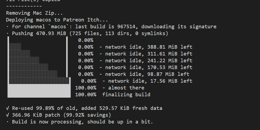Viewport: 260px width, 130px height.
Task: Click '388.81 MiB left' status text
Action: 170,47
